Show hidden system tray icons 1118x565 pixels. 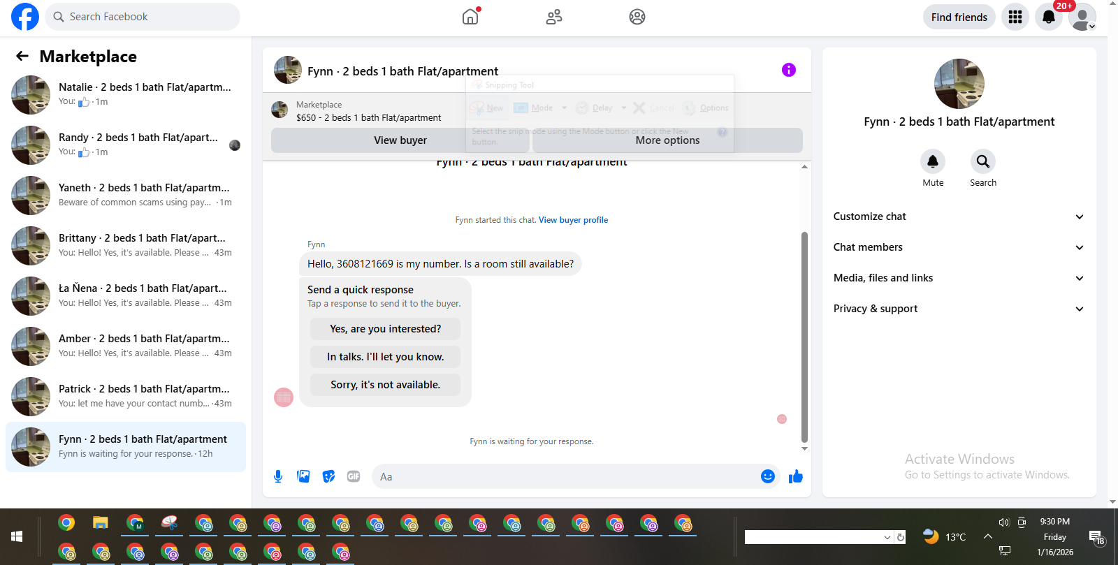click(987, 536)
